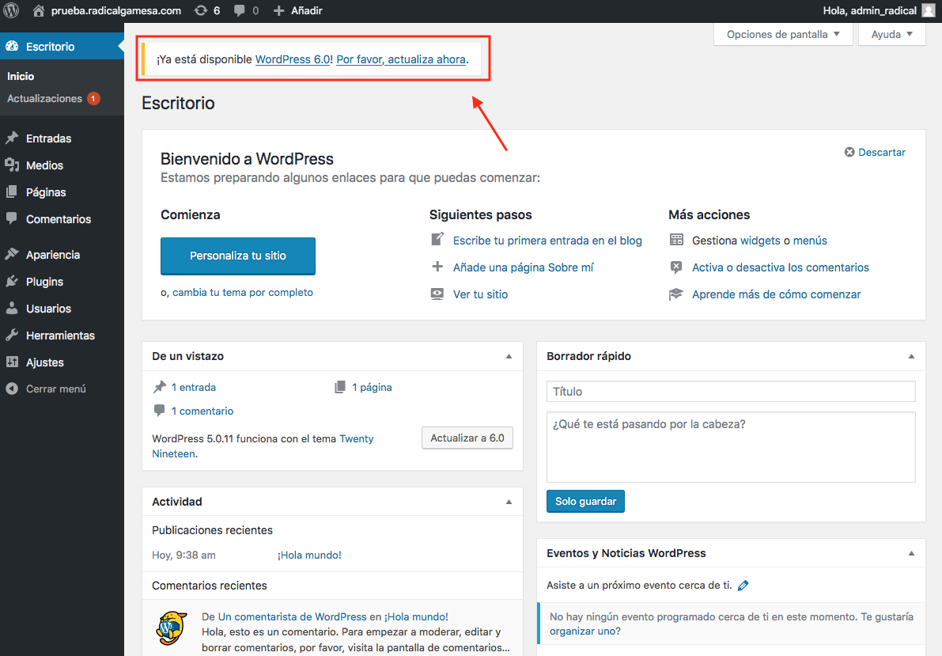The image size is (942, 656).
Task: Click the Actualizaciones badge count
Action: tap(93, 99)
